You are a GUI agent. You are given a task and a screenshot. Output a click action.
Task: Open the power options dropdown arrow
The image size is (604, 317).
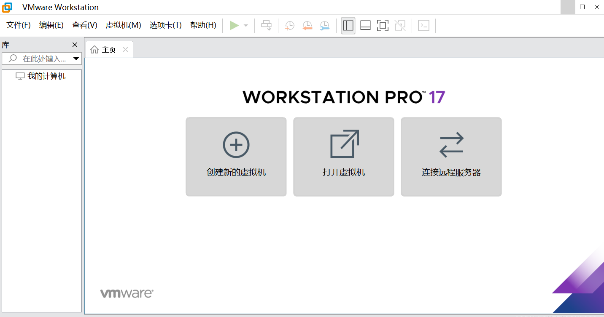246,26
